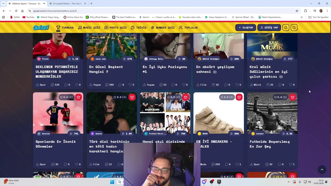Click the crown badge on Futbolda Başarılmış card

click(292, 97)
